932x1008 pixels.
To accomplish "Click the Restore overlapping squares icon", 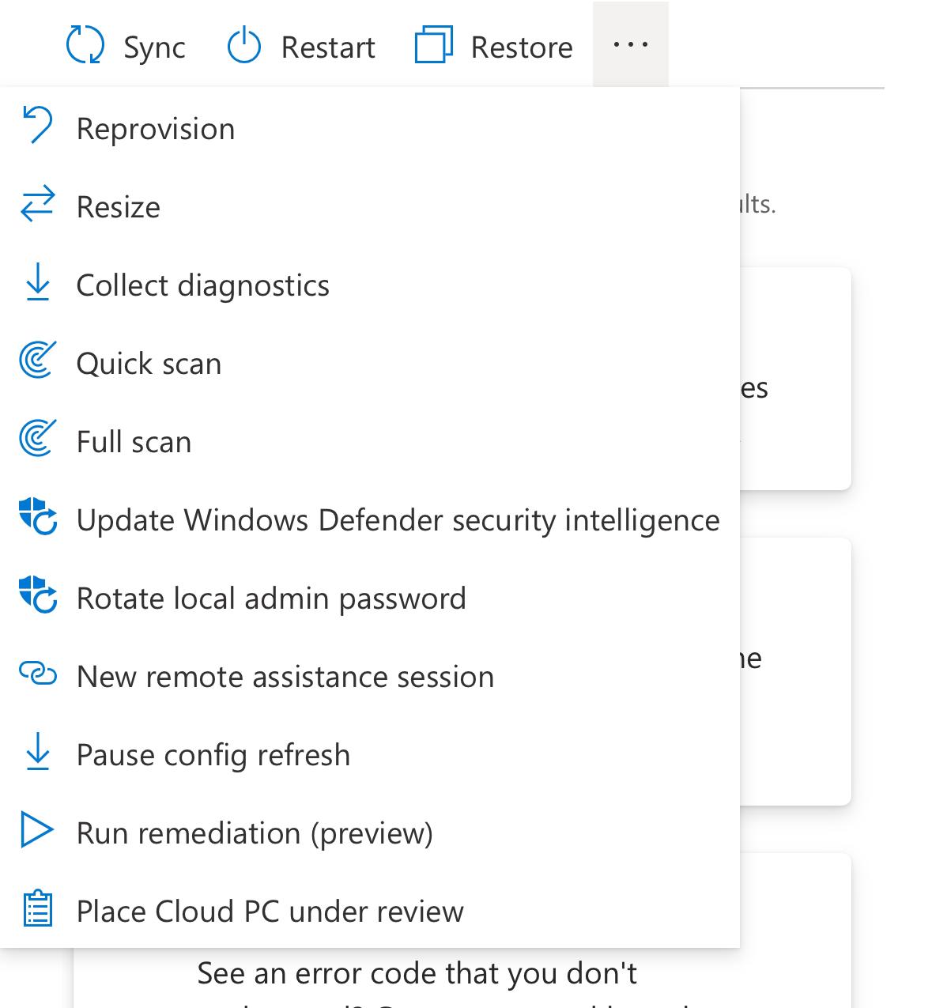I will point(433,44).
